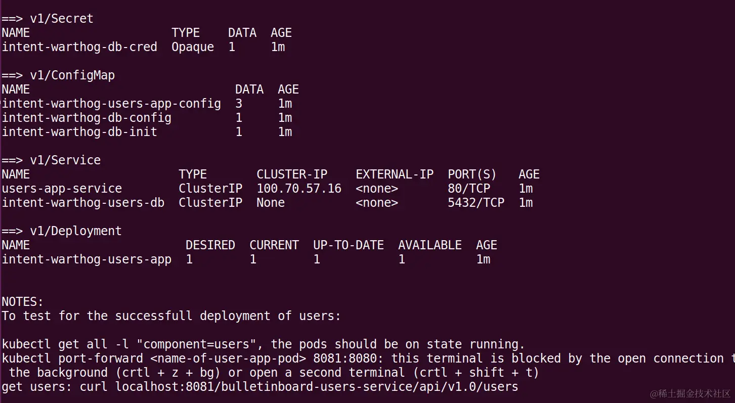Click the "TYPE" header in the Secret table

click(x=186, y=33)
